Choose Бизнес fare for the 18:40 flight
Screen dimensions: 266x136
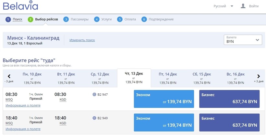pyautogui.click(x=229, y=122)
